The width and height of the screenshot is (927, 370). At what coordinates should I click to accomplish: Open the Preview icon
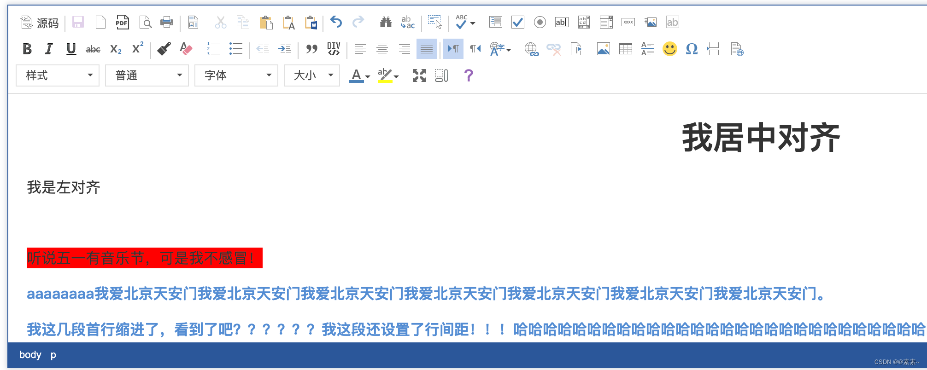pos(145,22)
